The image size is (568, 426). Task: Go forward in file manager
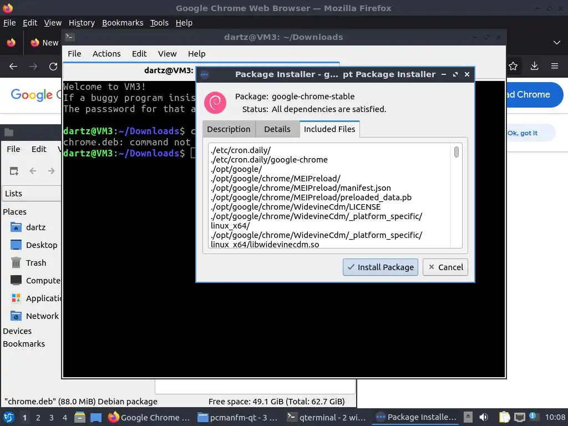pyautogui.click(x=52, y=171)
